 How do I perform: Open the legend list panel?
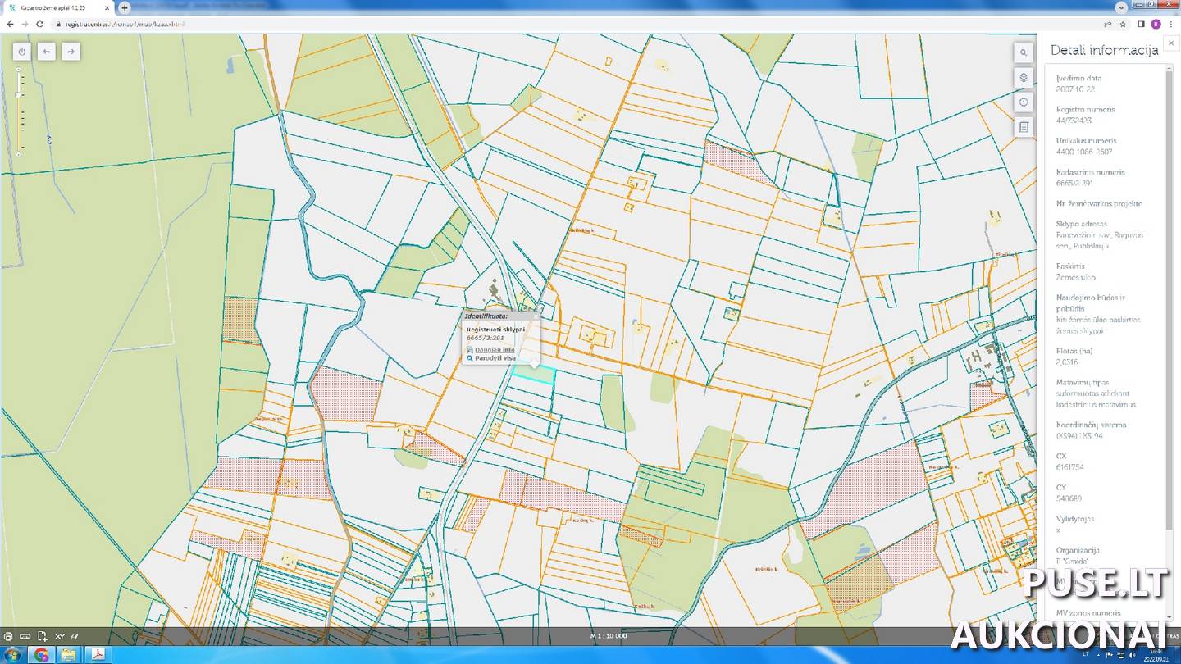tap(1024, 128)
